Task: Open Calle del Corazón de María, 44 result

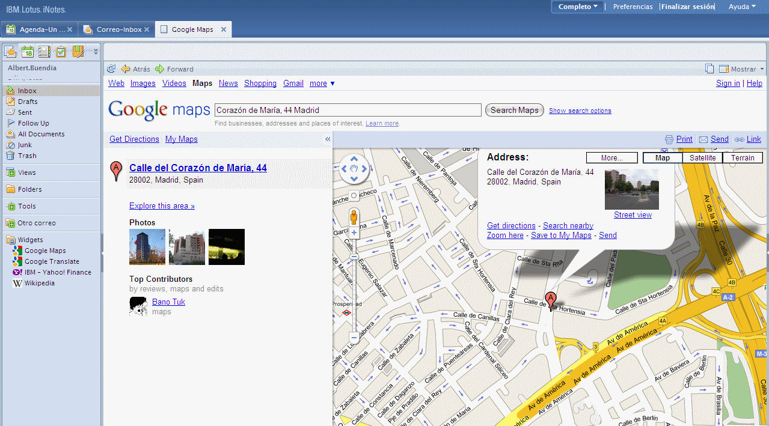Action: (198, 168)
